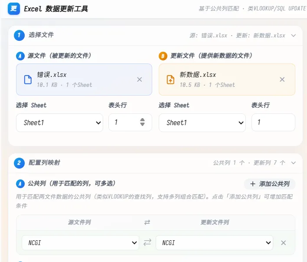
Task: Click the blue A badge beside 公共列
Action: point(20,184)
